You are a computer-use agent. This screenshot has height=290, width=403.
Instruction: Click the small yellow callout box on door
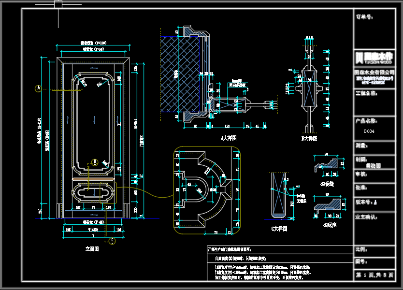point(107,192)
